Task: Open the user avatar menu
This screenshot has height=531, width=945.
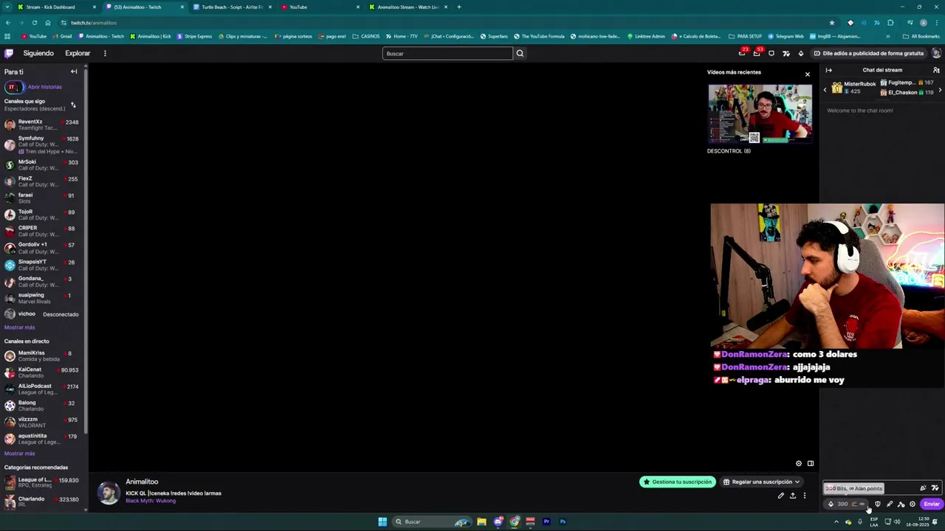Action: [x=936, y=53]
